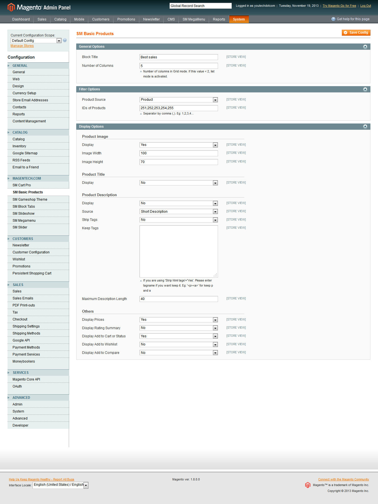378x504 pixels.
Task: Open description Source dropdown
Action: point(179,212)
